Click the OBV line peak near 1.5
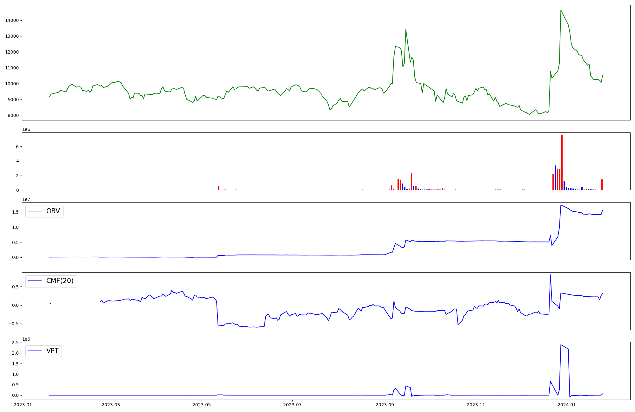Viewport: 635px width, 412px height. (x=561, y=205)
